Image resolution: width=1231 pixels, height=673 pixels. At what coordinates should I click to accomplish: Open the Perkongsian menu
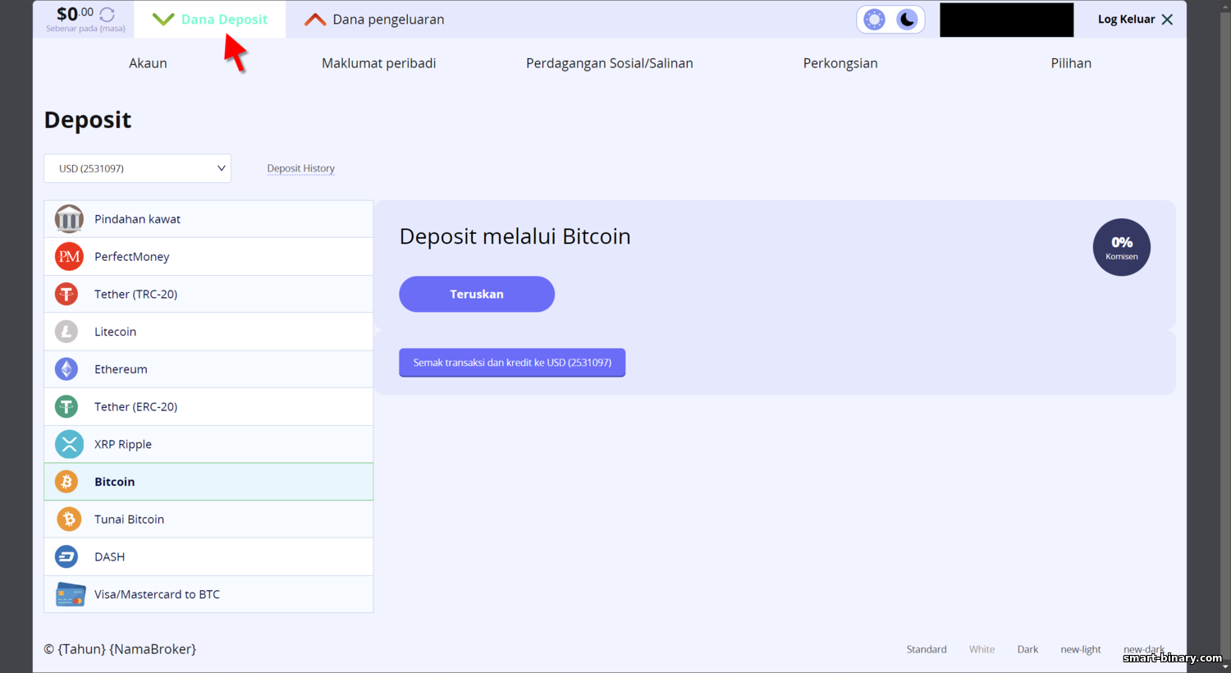point(840,63)
